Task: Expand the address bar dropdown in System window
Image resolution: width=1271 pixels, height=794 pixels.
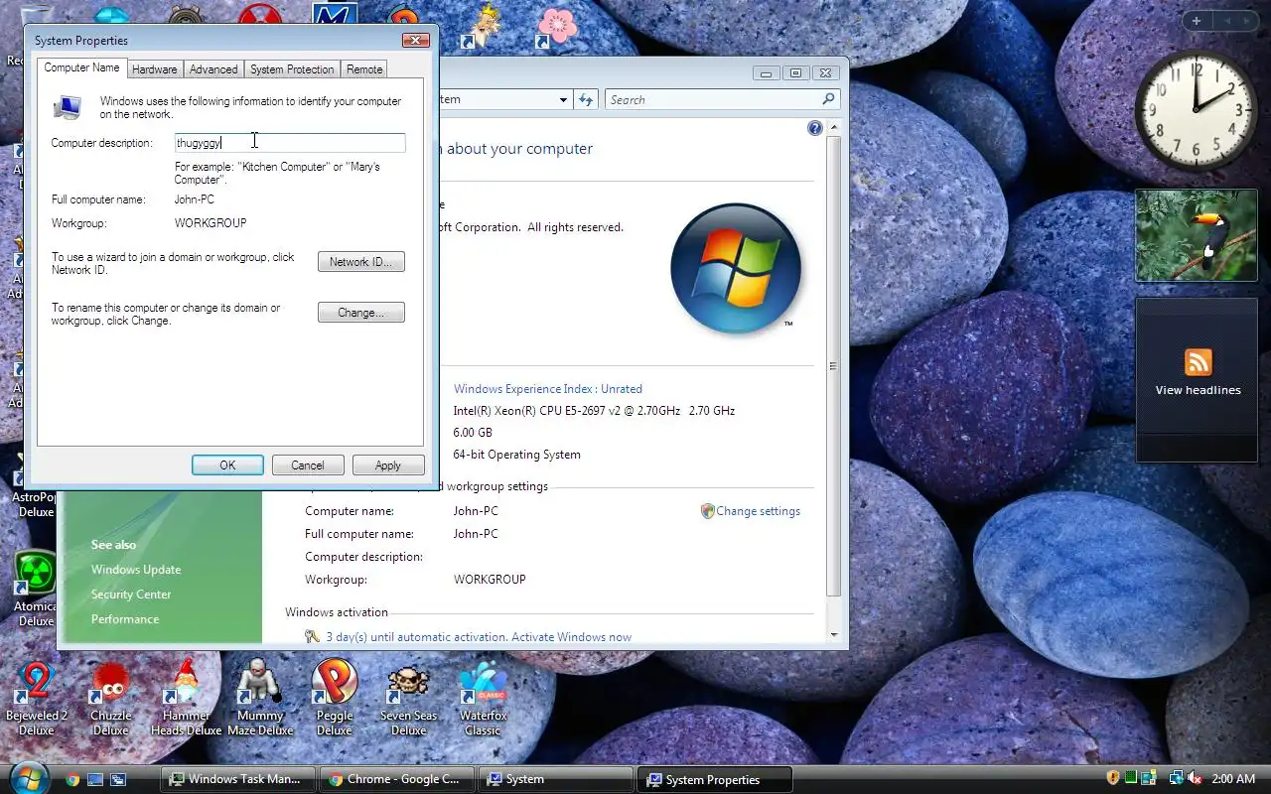Action: (x=563, y=99)
